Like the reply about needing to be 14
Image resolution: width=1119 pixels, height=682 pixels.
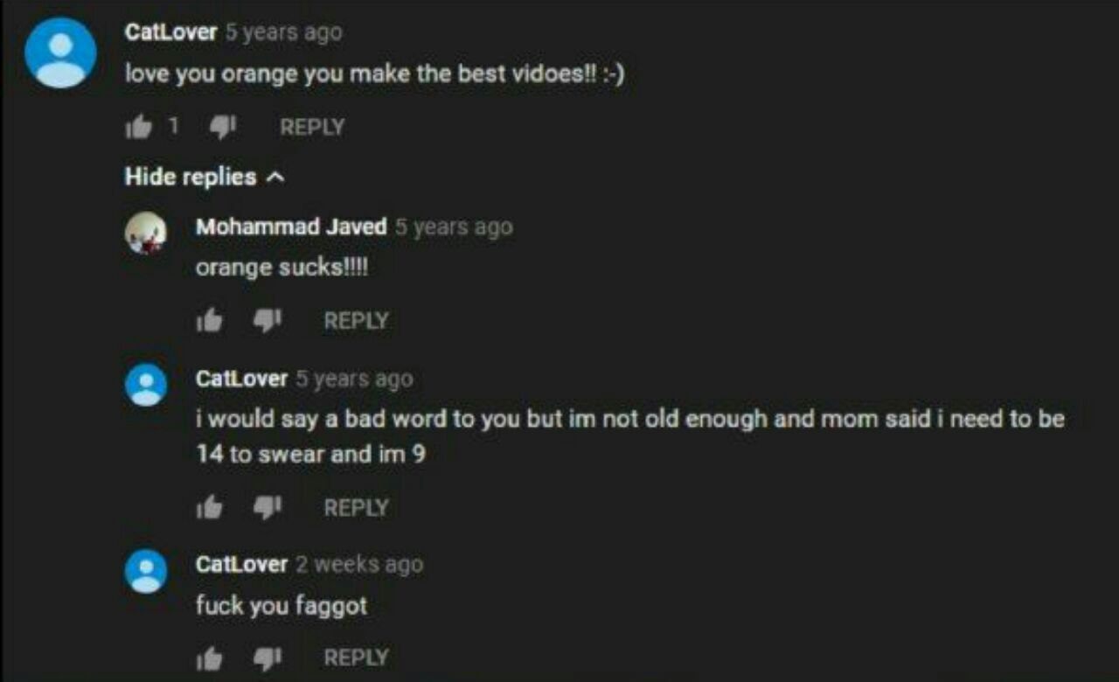point(209,507)
